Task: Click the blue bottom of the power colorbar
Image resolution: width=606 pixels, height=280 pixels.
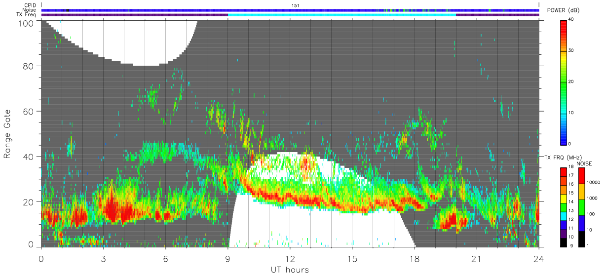Action: (x=564, y=137)
